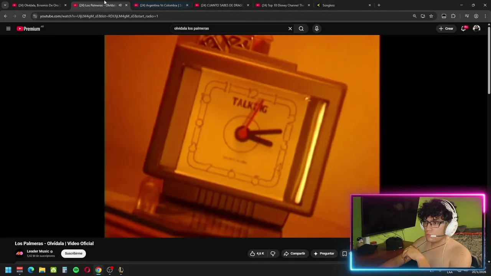Open File Explorer from the taskbar

pos(42,270)
